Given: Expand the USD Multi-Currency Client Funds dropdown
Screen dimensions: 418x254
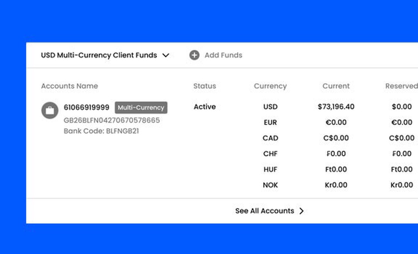Looking at the screenshot, I should 166,55.
